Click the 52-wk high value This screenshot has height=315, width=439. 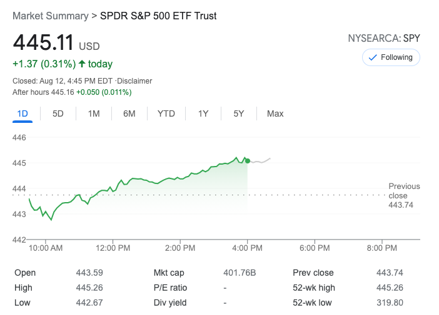point(391,288)
